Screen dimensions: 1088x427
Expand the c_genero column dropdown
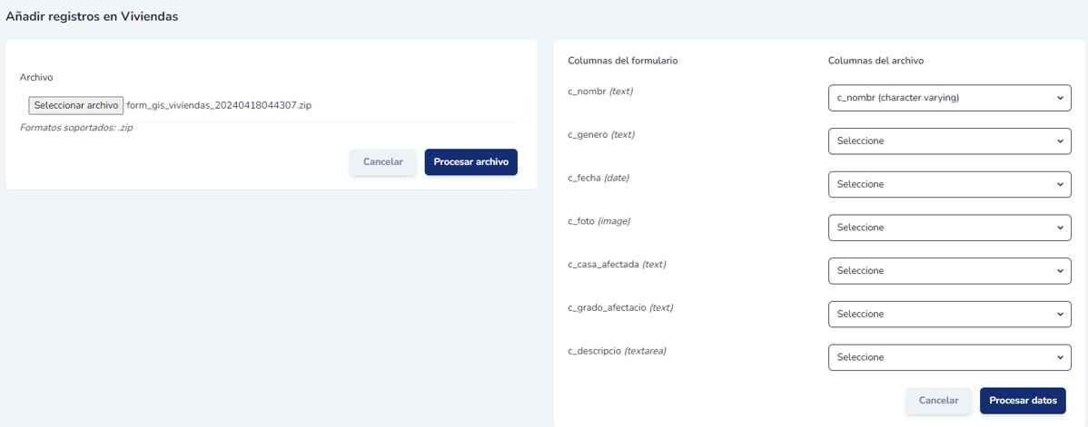tap(949, 141)
